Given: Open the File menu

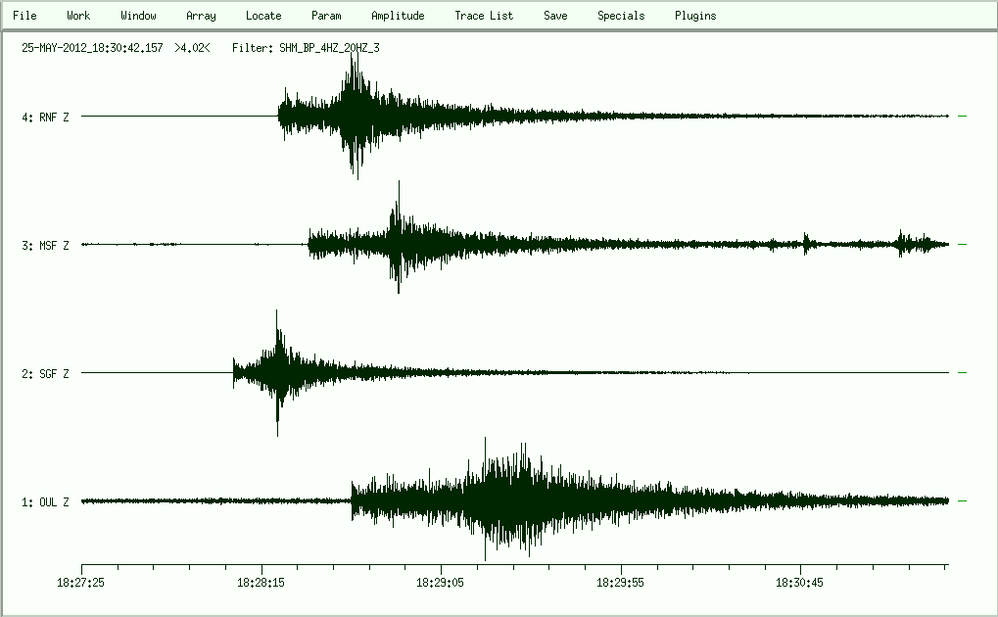Looking at the screenshot, I should (24, 16).
